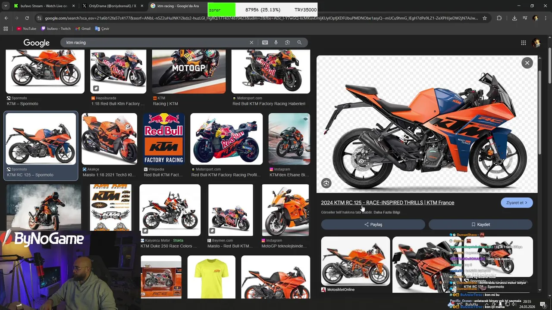Open the Wikipedia Red Bull KTM logo thumbnail

click(x=163, y=139)
